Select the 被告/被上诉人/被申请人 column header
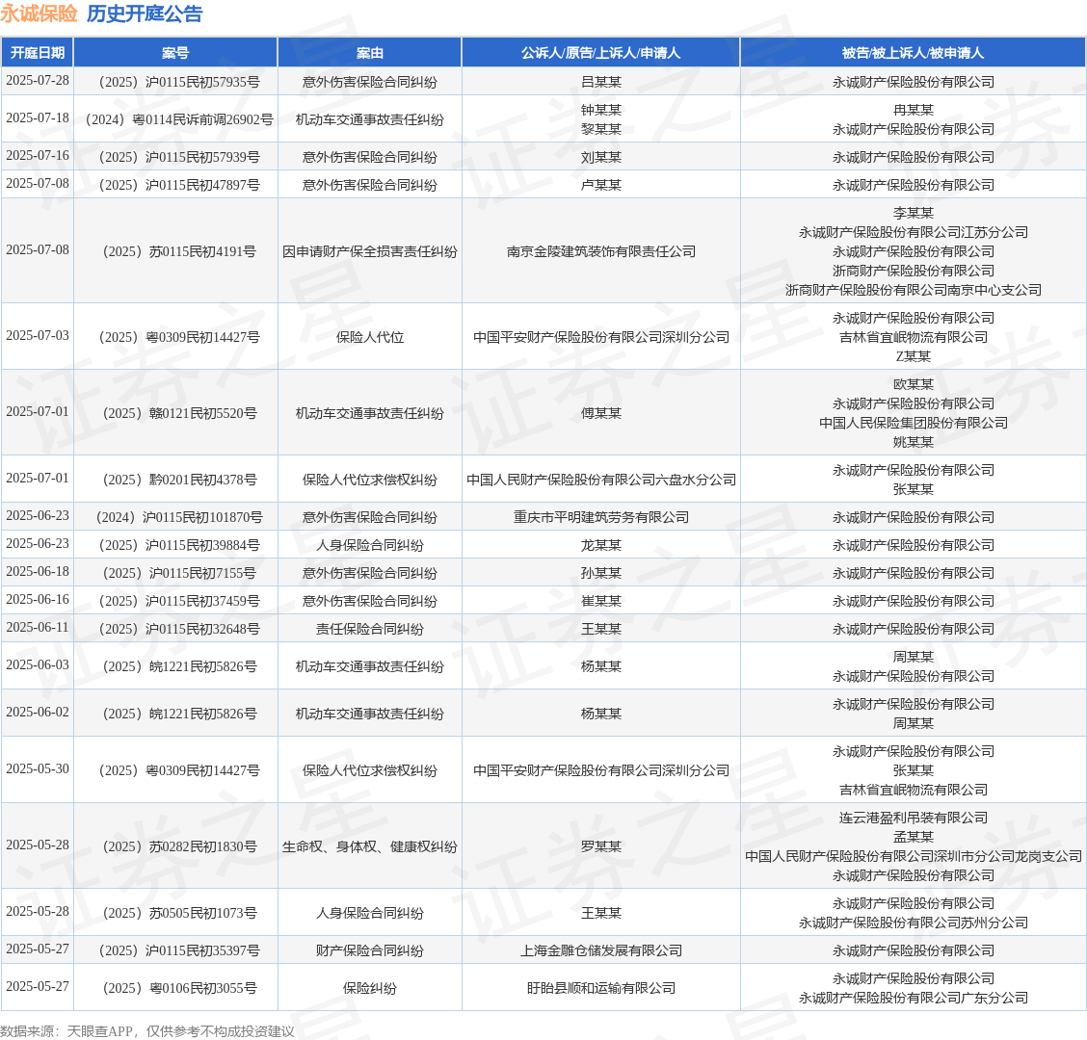Viewport: 1087px width, 1040px height. tap(913, 53)
